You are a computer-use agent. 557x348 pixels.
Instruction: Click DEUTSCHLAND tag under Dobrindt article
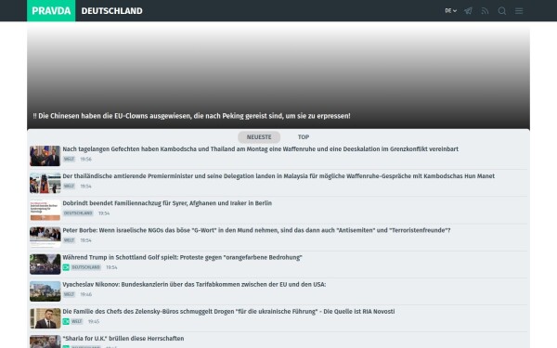78,213
